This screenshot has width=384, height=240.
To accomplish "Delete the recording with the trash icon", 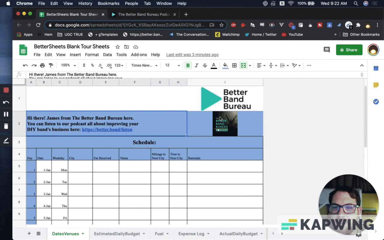I will [x=6, y=126].
